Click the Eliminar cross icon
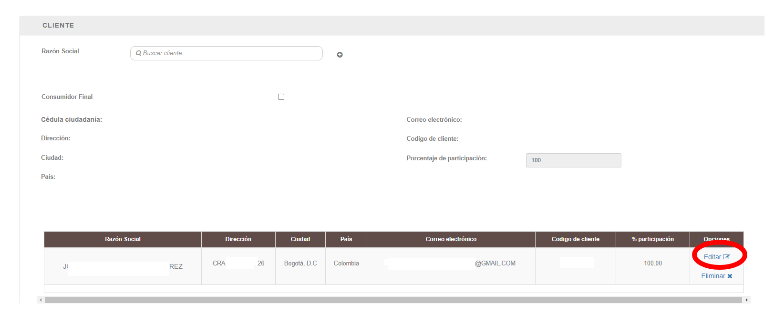The height and width of the screenshot is (313, 774). tap(730, 276)
